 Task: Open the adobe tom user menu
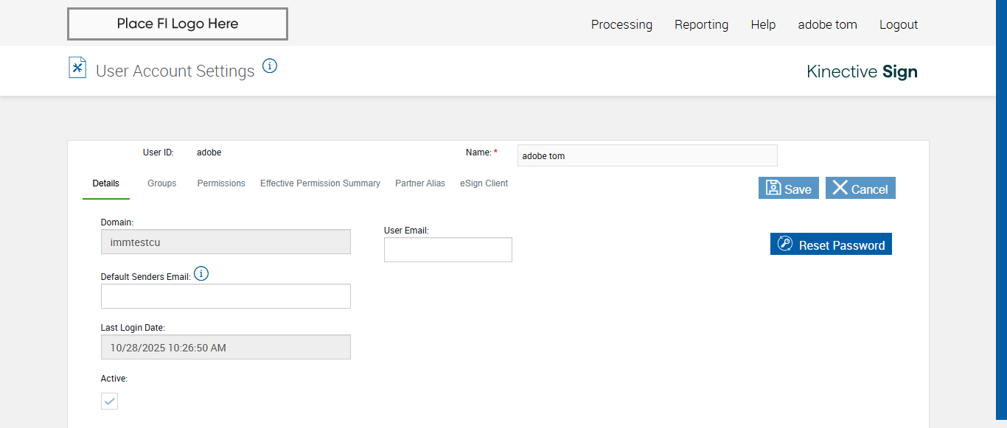(827, 24)
